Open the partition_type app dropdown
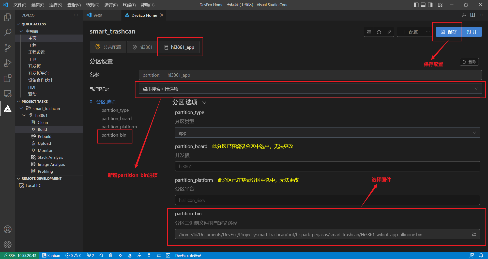 point(327,133)
